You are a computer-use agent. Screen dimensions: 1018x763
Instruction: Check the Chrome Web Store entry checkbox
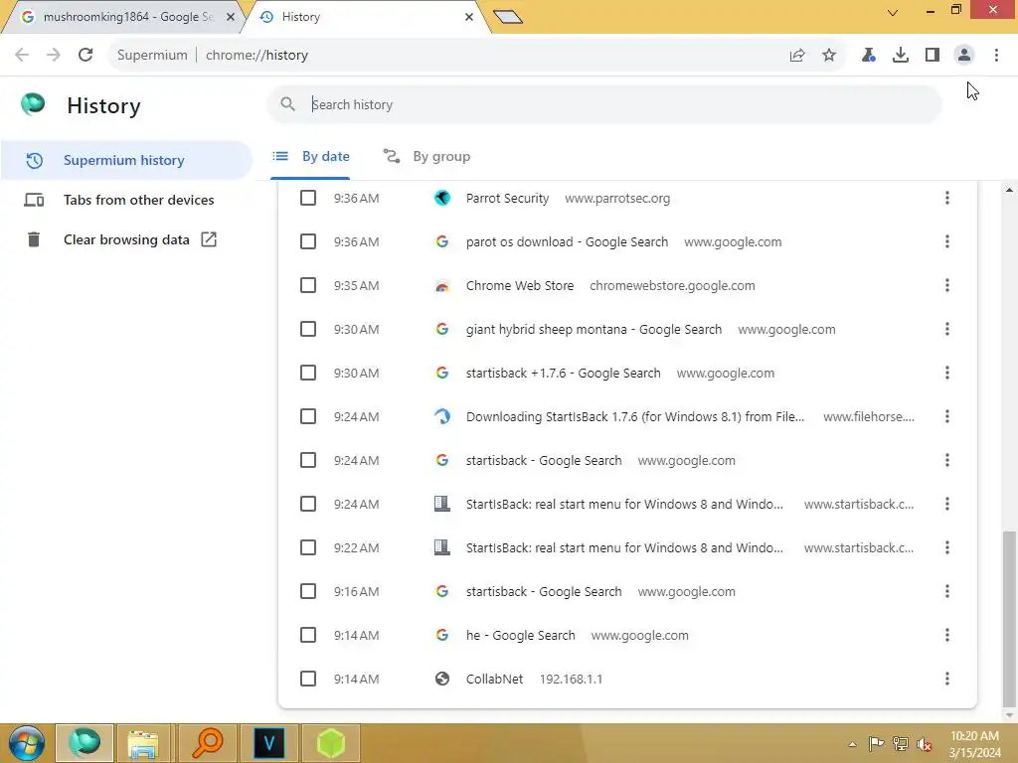point(308,285)
